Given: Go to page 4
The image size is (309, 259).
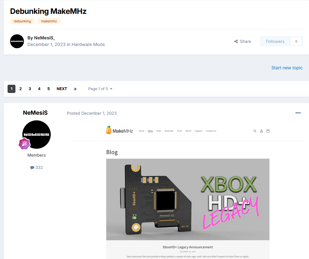Looking at the screenshot, I should [39, 89].
